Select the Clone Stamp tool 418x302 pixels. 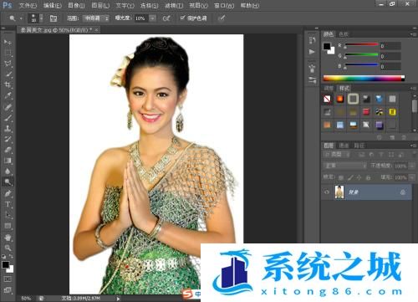(8, 128)
